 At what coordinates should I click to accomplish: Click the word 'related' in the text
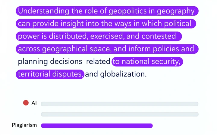point(98,61)
